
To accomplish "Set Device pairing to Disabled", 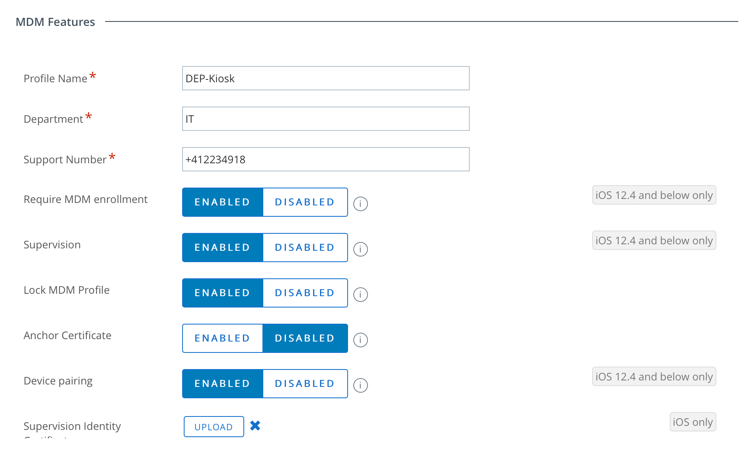I will pos(305,384).
